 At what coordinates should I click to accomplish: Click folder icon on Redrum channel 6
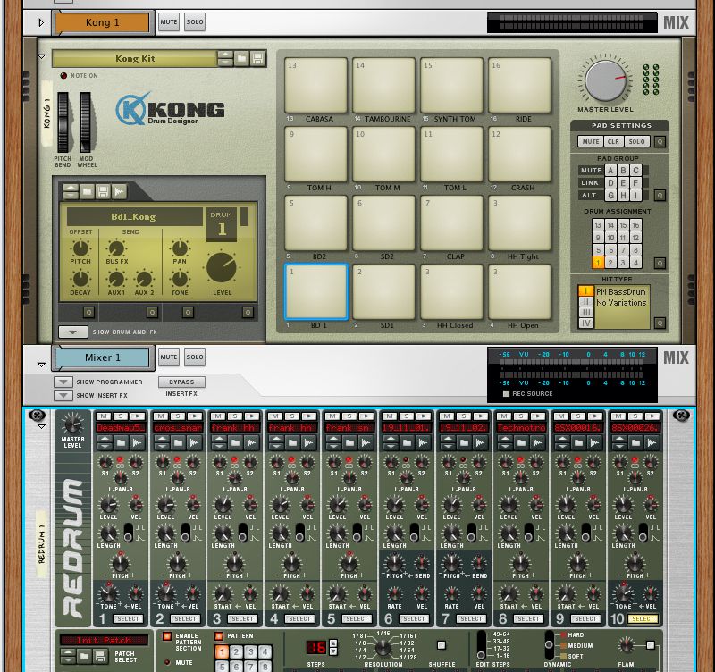pyautogui.click(x=407, y=442)
